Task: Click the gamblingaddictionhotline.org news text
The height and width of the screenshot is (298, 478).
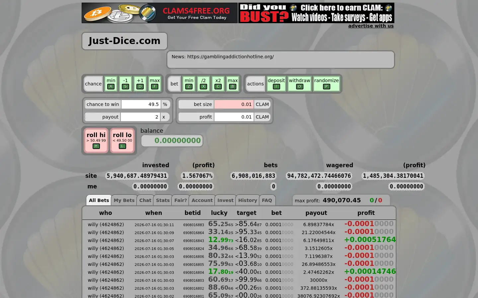Action: (230, 57)
